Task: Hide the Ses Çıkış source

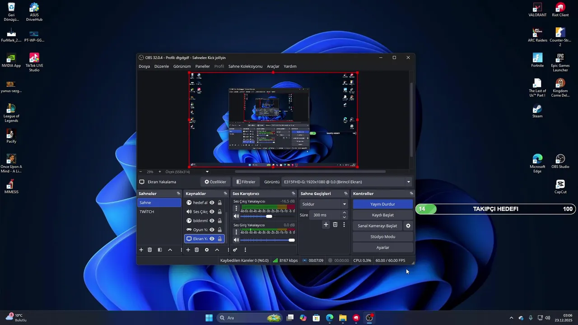Action: 212,212
